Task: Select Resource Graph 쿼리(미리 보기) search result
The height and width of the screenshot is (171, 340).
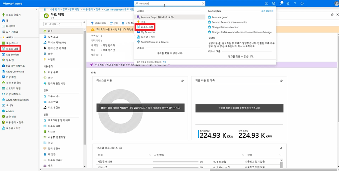Action: click(x=170, y=17)
